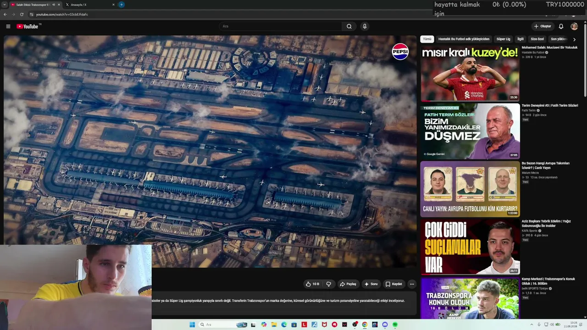Show hidden system tray icons

(x=532, y=324)
